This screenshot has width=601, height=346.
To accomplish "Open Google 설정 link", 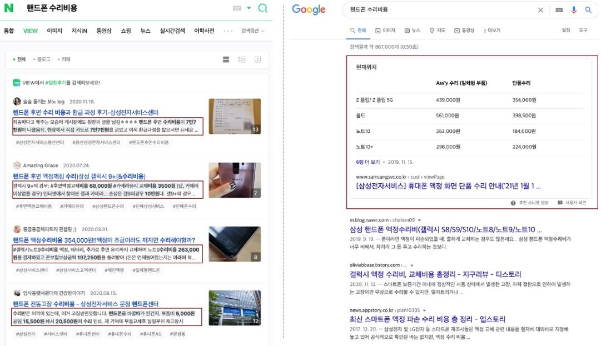I will click(x=566, y=30).
